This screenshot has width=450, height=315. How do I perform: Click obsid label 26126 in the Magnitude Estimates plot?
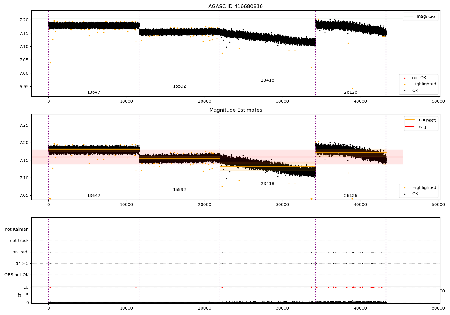(351, 196)
